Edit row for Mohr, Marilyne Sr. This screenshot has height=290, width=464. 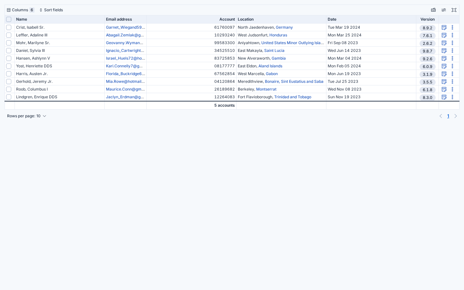pyautogui.click(x=444, y=43)
